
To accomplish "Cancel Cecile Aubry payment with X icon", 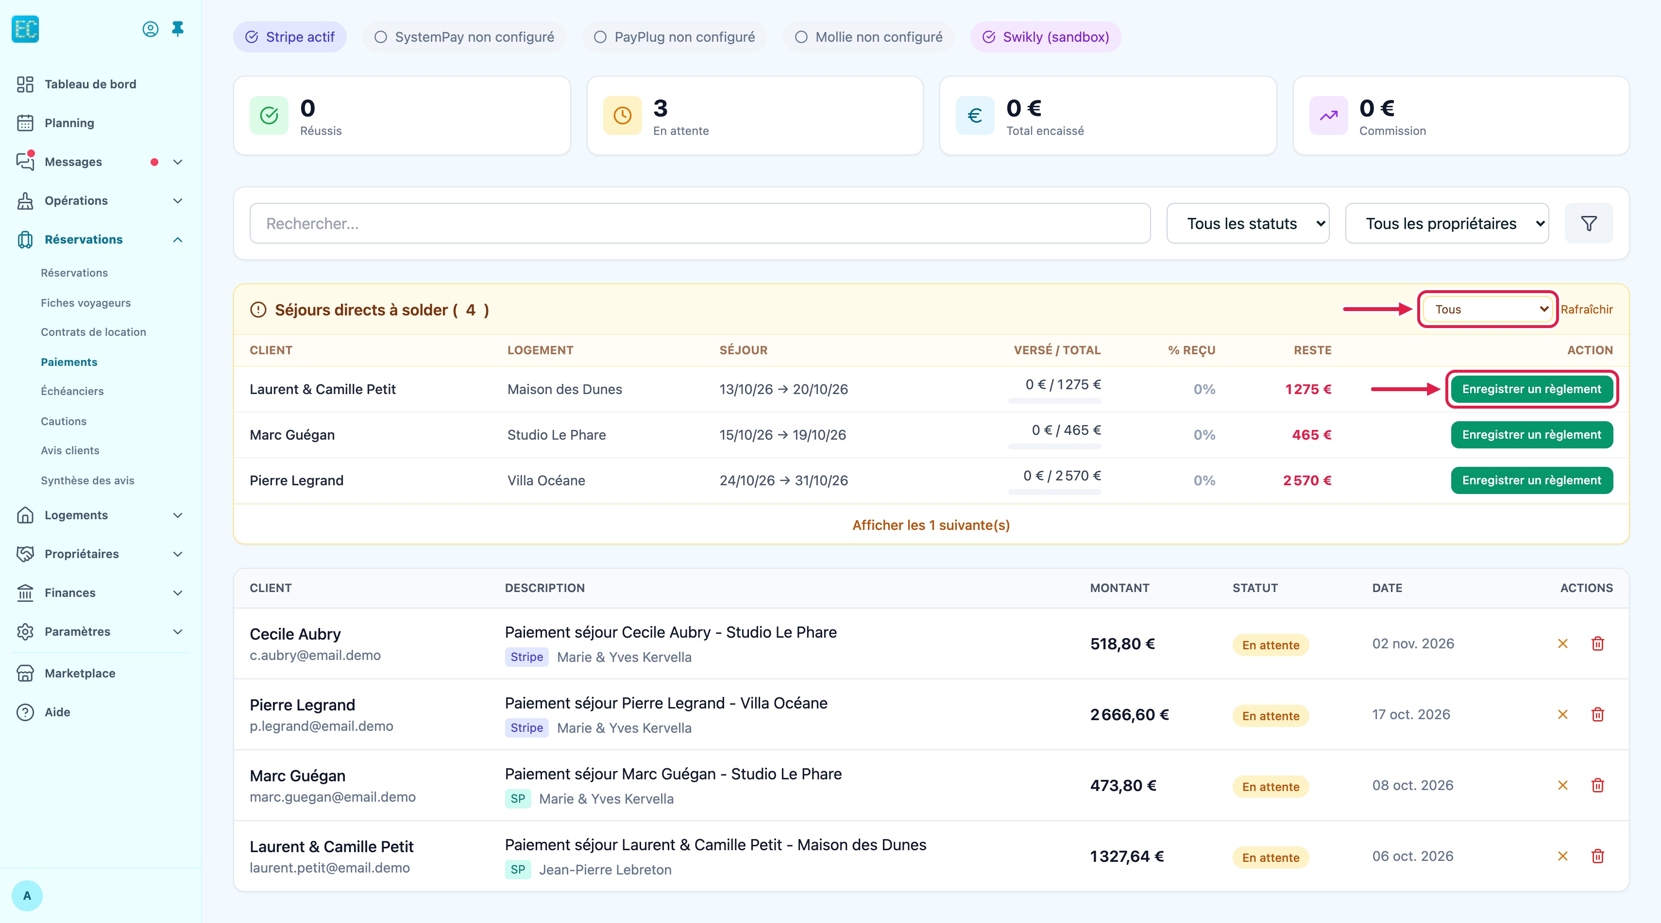I will 1562,643.
